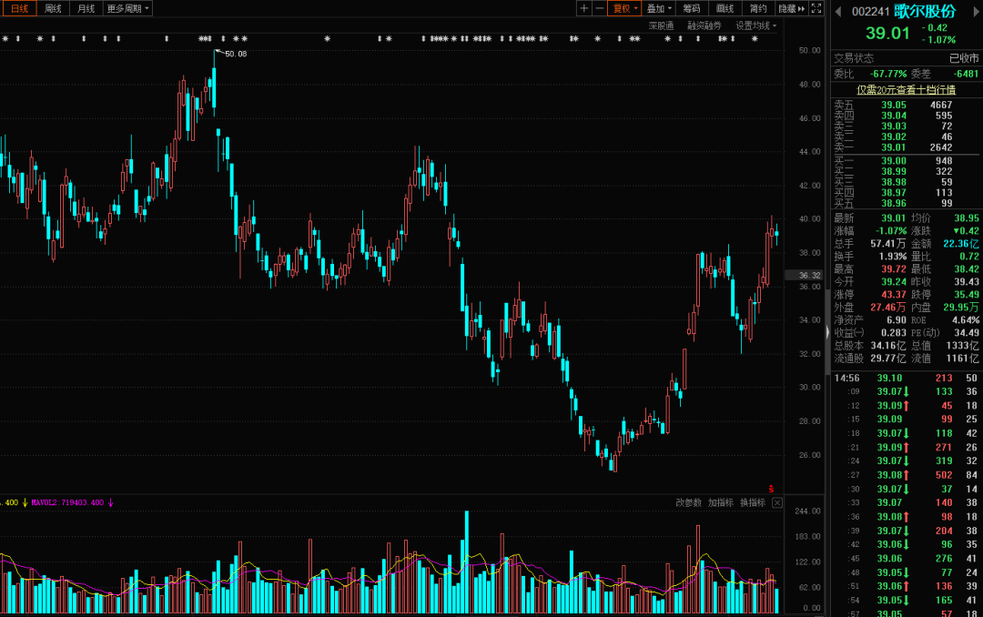This screenshot has width=983, height=617.
Task: Switch to 月线 monthly chart tab
Action: pos(86,8)
